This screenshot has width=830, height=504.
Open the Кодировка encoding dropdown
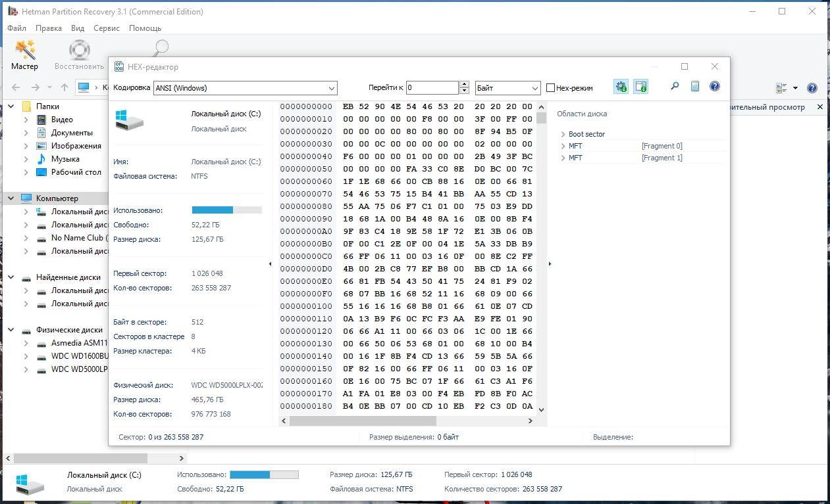245,87
